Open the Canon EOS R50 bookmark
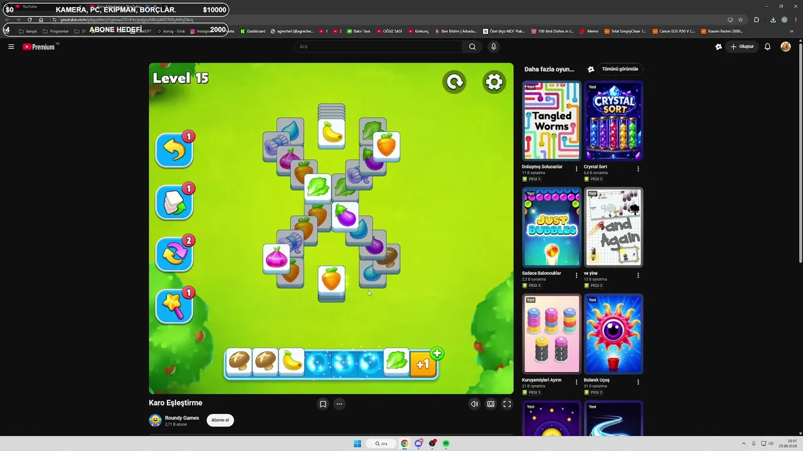Viewport: 803px width, 451px height. coord(674,31)
